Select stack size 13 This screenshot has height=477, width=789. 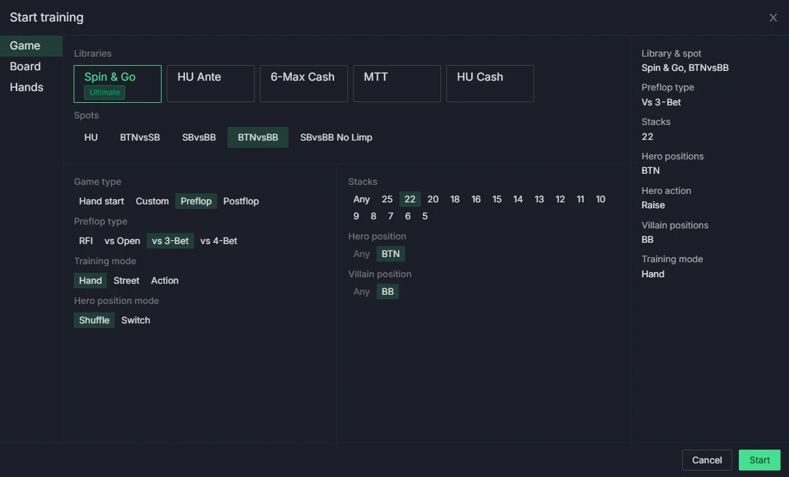(x=539, y=199)
